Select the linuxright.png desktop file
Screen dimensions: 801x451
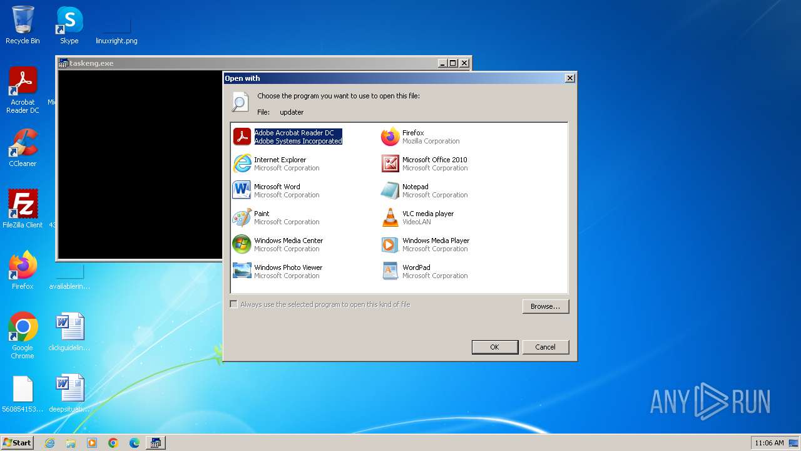[116, 25]
